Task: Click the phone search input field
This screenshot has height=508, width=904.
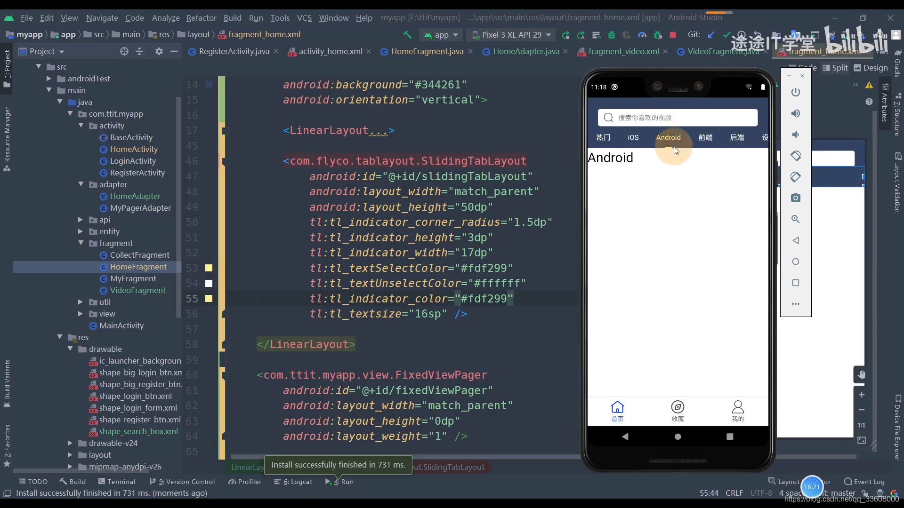Action: tap(678, 118)
